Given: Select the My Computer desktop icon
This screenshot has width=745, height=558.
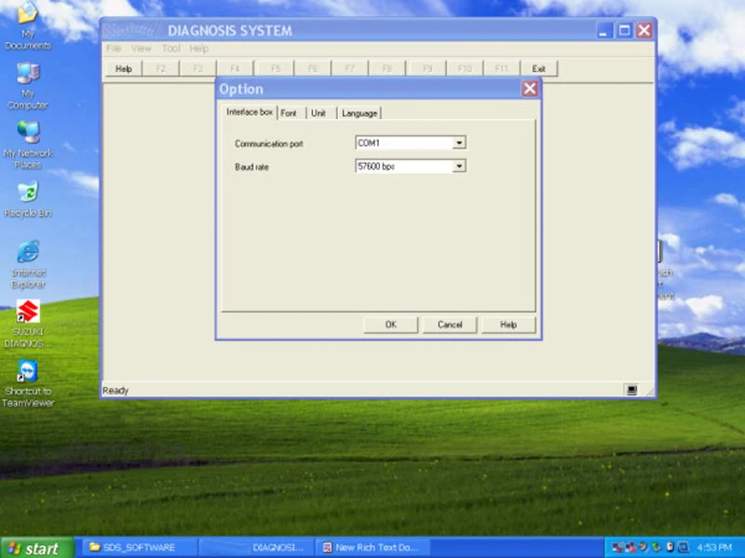Looking at the screenshot, I should [28, 86].
